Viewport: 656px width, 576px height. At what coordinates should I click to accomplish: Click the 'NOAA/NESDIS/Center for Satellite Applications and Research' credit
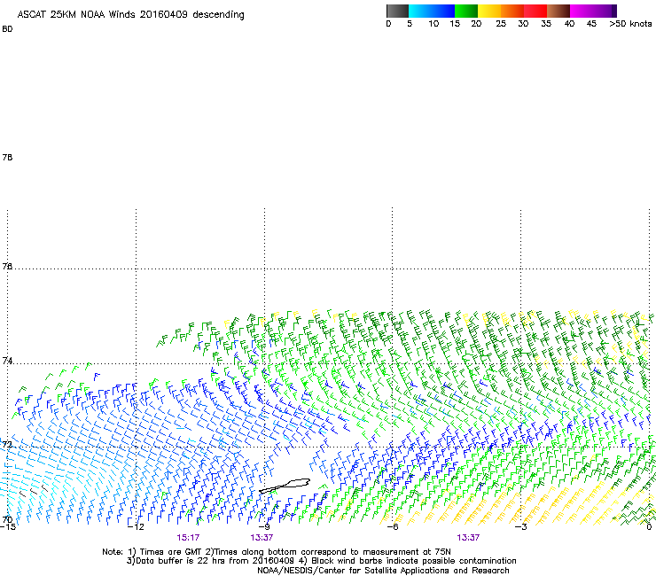(x=383, y=571)
